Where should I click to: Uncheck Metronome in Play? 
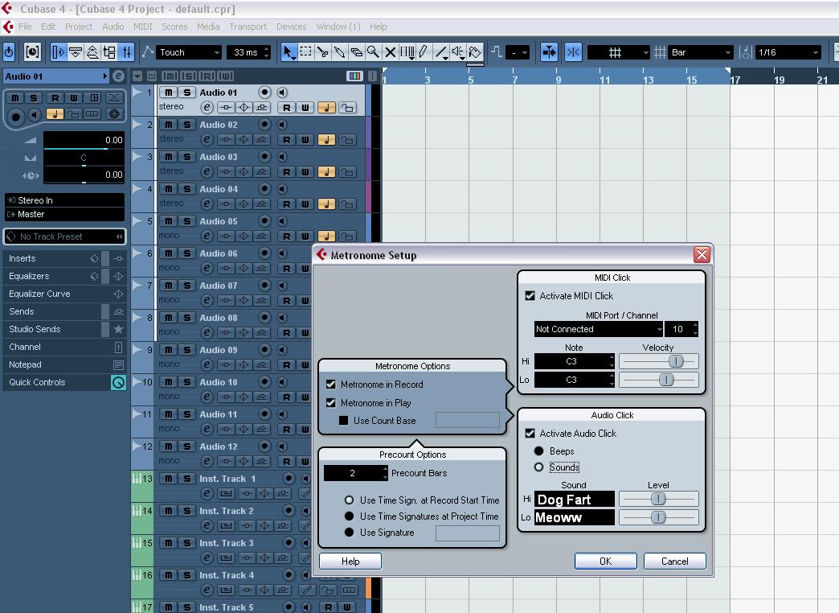pyautogui.click(x=330, y=402)
